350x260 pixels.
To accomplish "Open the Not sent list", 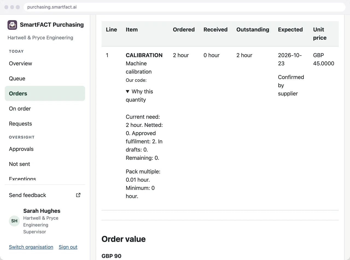I will (x=45, y=164).
